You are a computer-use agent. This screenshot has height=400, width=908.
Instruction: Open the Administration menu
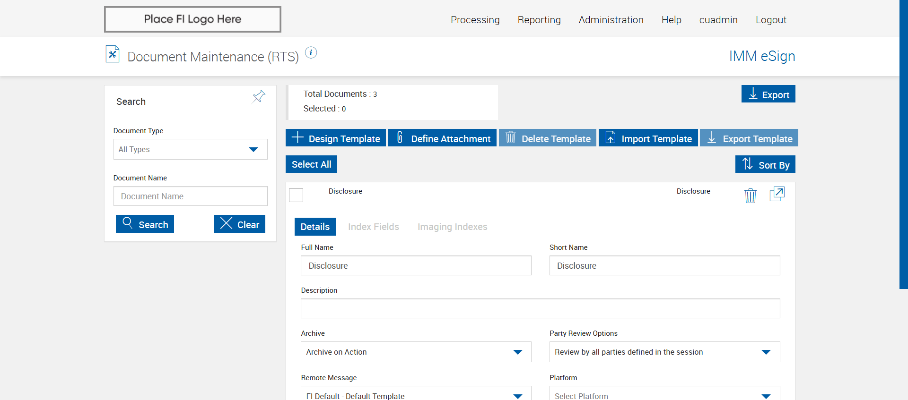(x=611, y=20)
